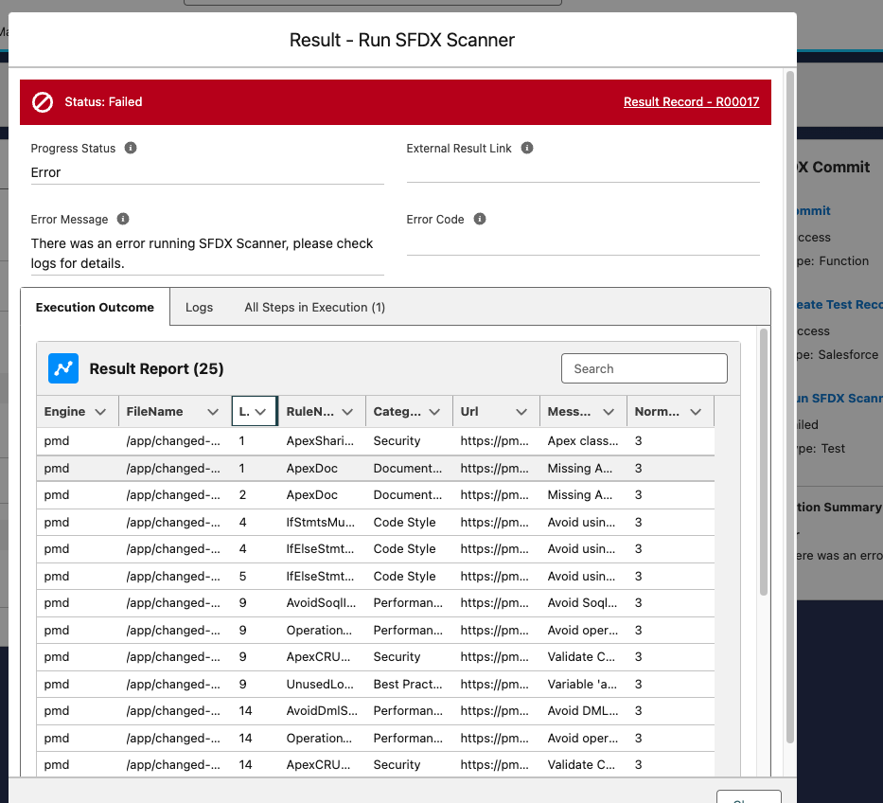Screen dimensions: 883x803
Task: Click the AvoidDmlS... rule name cell
Action: click(x=322, y=710)
